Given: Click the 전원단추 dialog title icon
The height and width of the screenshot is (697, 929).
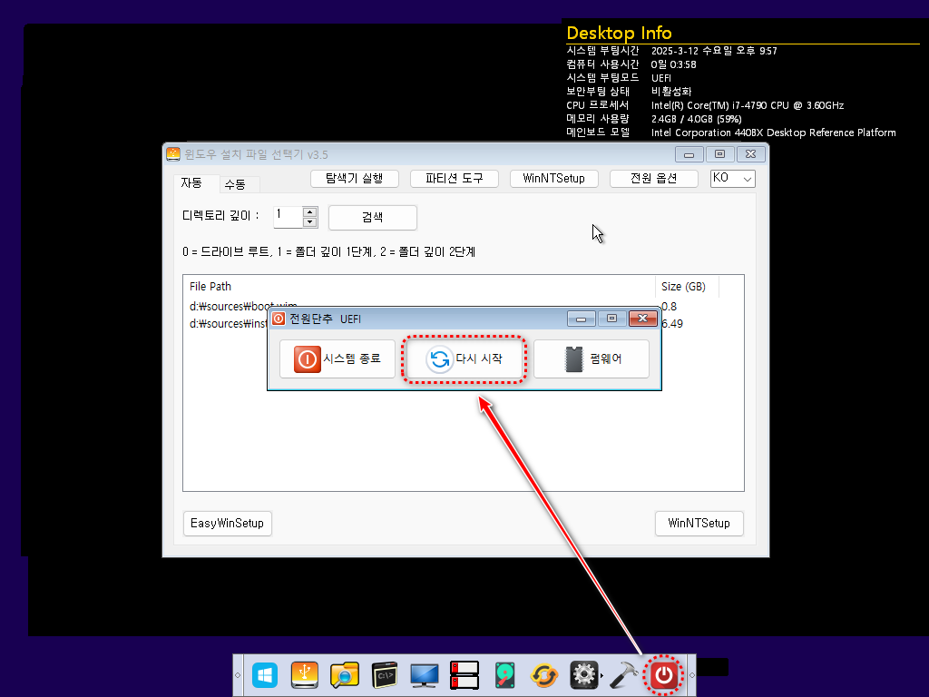Looking at the screenshot, I should (279, 319).
